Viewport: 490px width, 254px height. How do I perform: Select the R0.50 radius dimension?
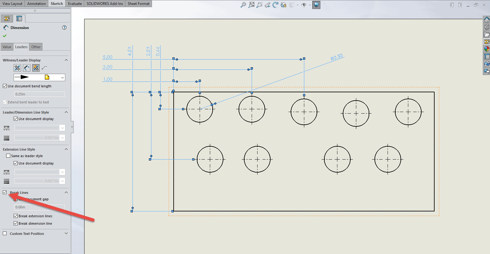click(x=337, y=57)
